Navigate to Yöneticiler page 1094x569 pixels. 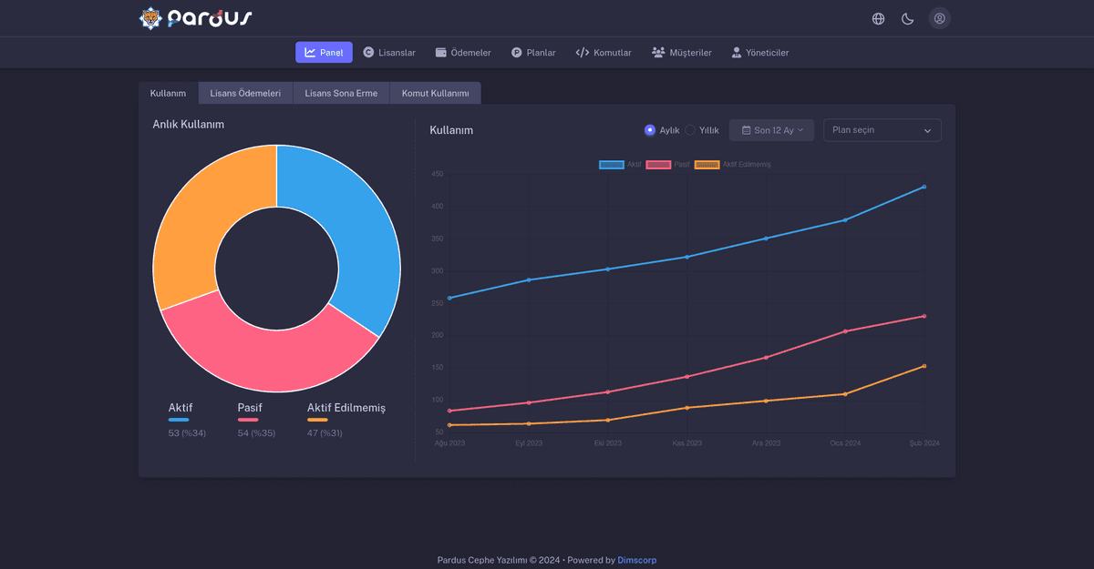759,53
